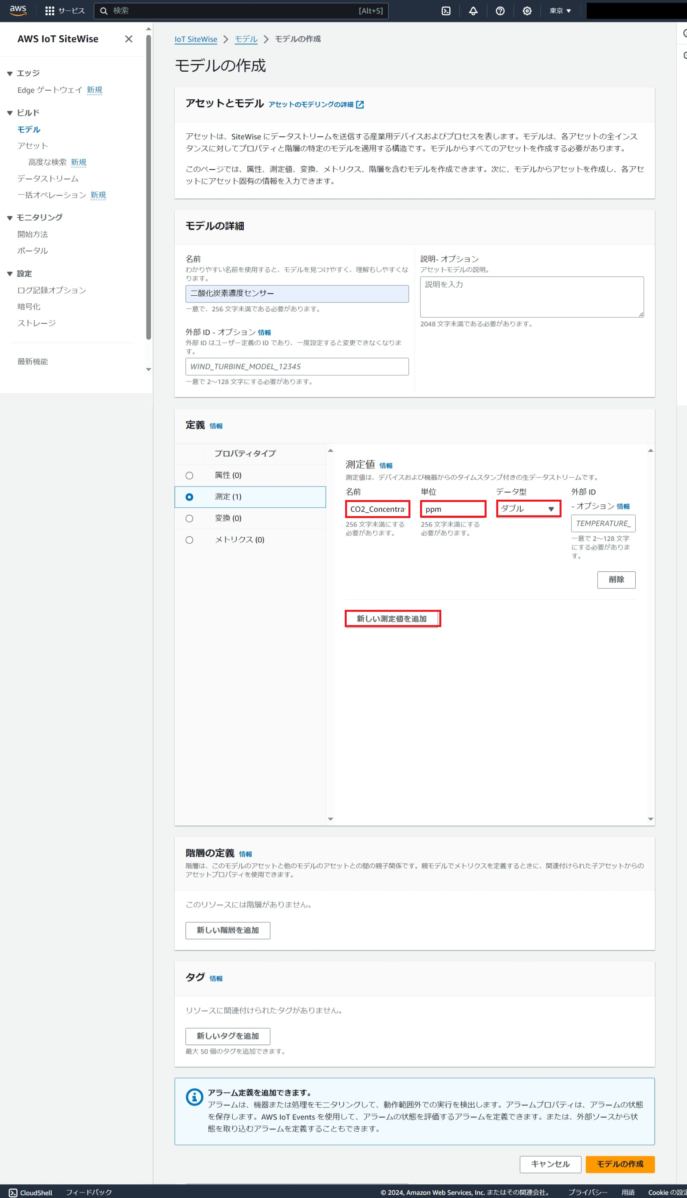Open ストレージ in the sidebar
The height and width of the screenshot is (1198, 687).
[36, 324]
